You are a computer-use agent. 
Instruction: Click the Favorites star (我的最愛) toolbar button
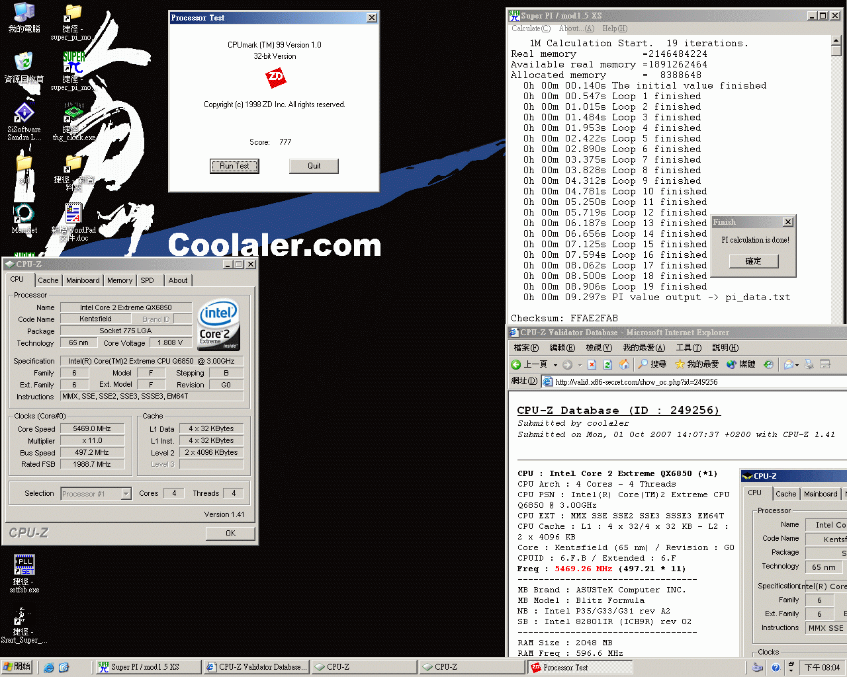tap(697, 364)
